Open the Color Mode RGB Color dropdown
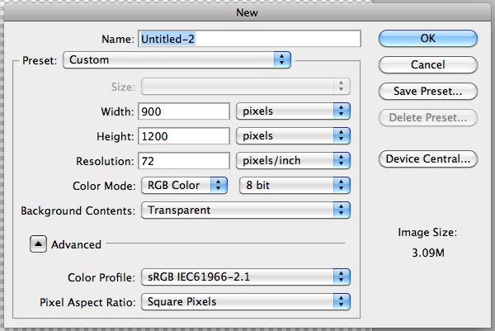Image resolution: width=495 pixels, height=331 pixels. (x=184, y=185)
